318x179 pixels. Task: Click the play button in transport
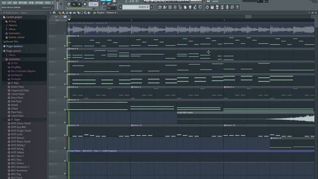pos(74,4)
